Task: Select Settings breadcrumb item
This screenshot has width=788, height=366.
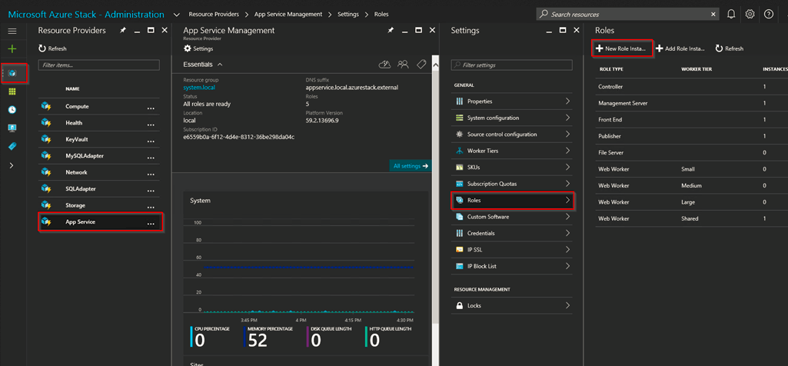Action: [347, 14]
